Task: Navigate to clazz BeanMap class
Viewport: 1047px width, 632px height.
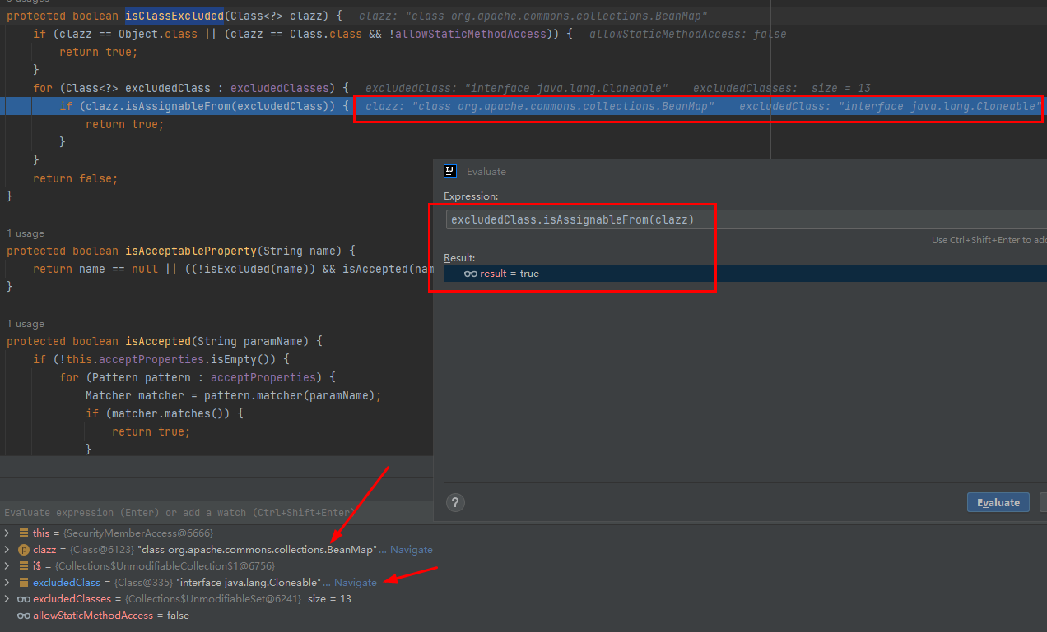Action: point(411,550)
